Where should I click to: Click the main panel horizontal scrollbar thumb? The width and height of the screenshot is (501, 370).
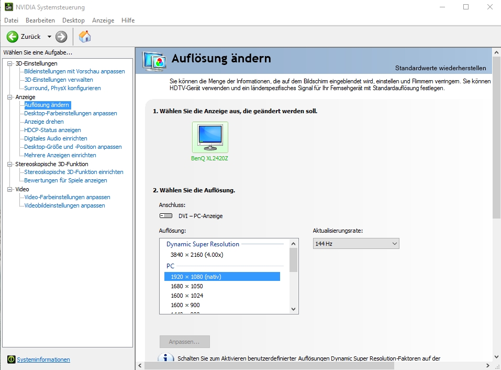[x=269, y=365]
